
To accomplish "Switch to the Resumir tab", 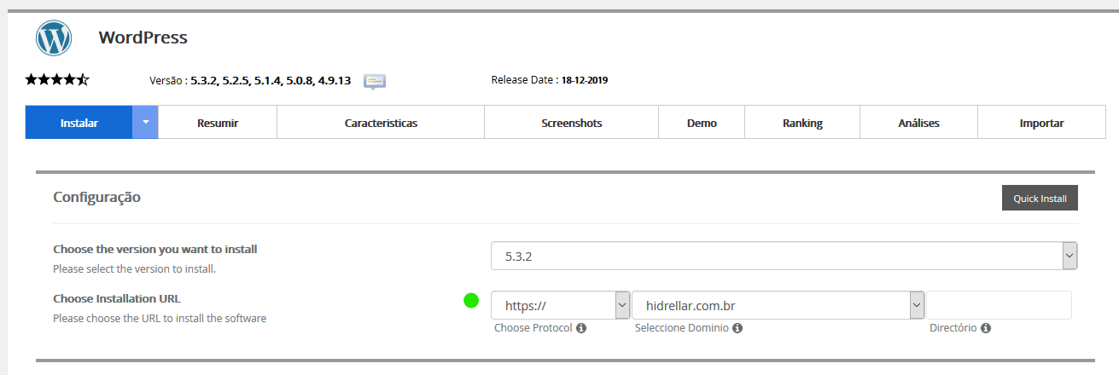I will 218,123.
